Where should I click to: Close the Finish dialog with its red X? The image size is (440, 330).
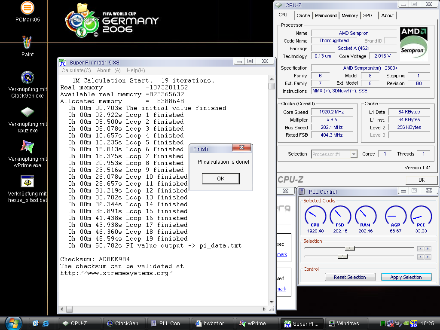pyautogui.click(x=241, y=148)
